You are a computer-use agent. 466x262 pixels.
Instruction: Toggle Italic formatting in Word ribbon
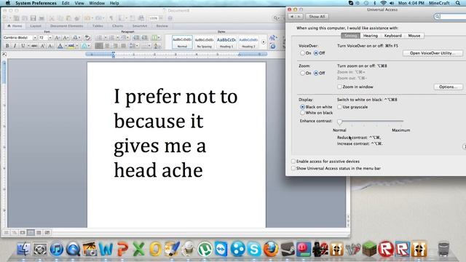(x=15, y=46)
